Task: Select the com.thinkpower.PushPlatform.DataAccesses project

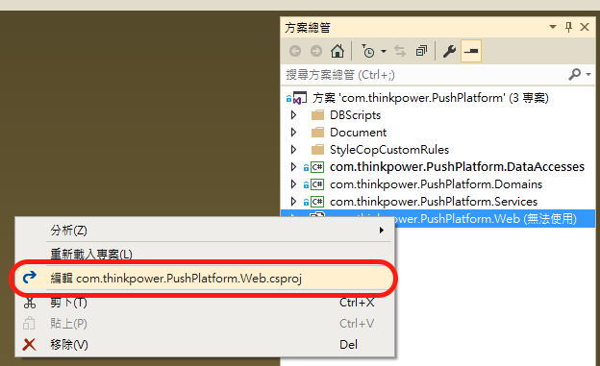Action: (457, 167)
